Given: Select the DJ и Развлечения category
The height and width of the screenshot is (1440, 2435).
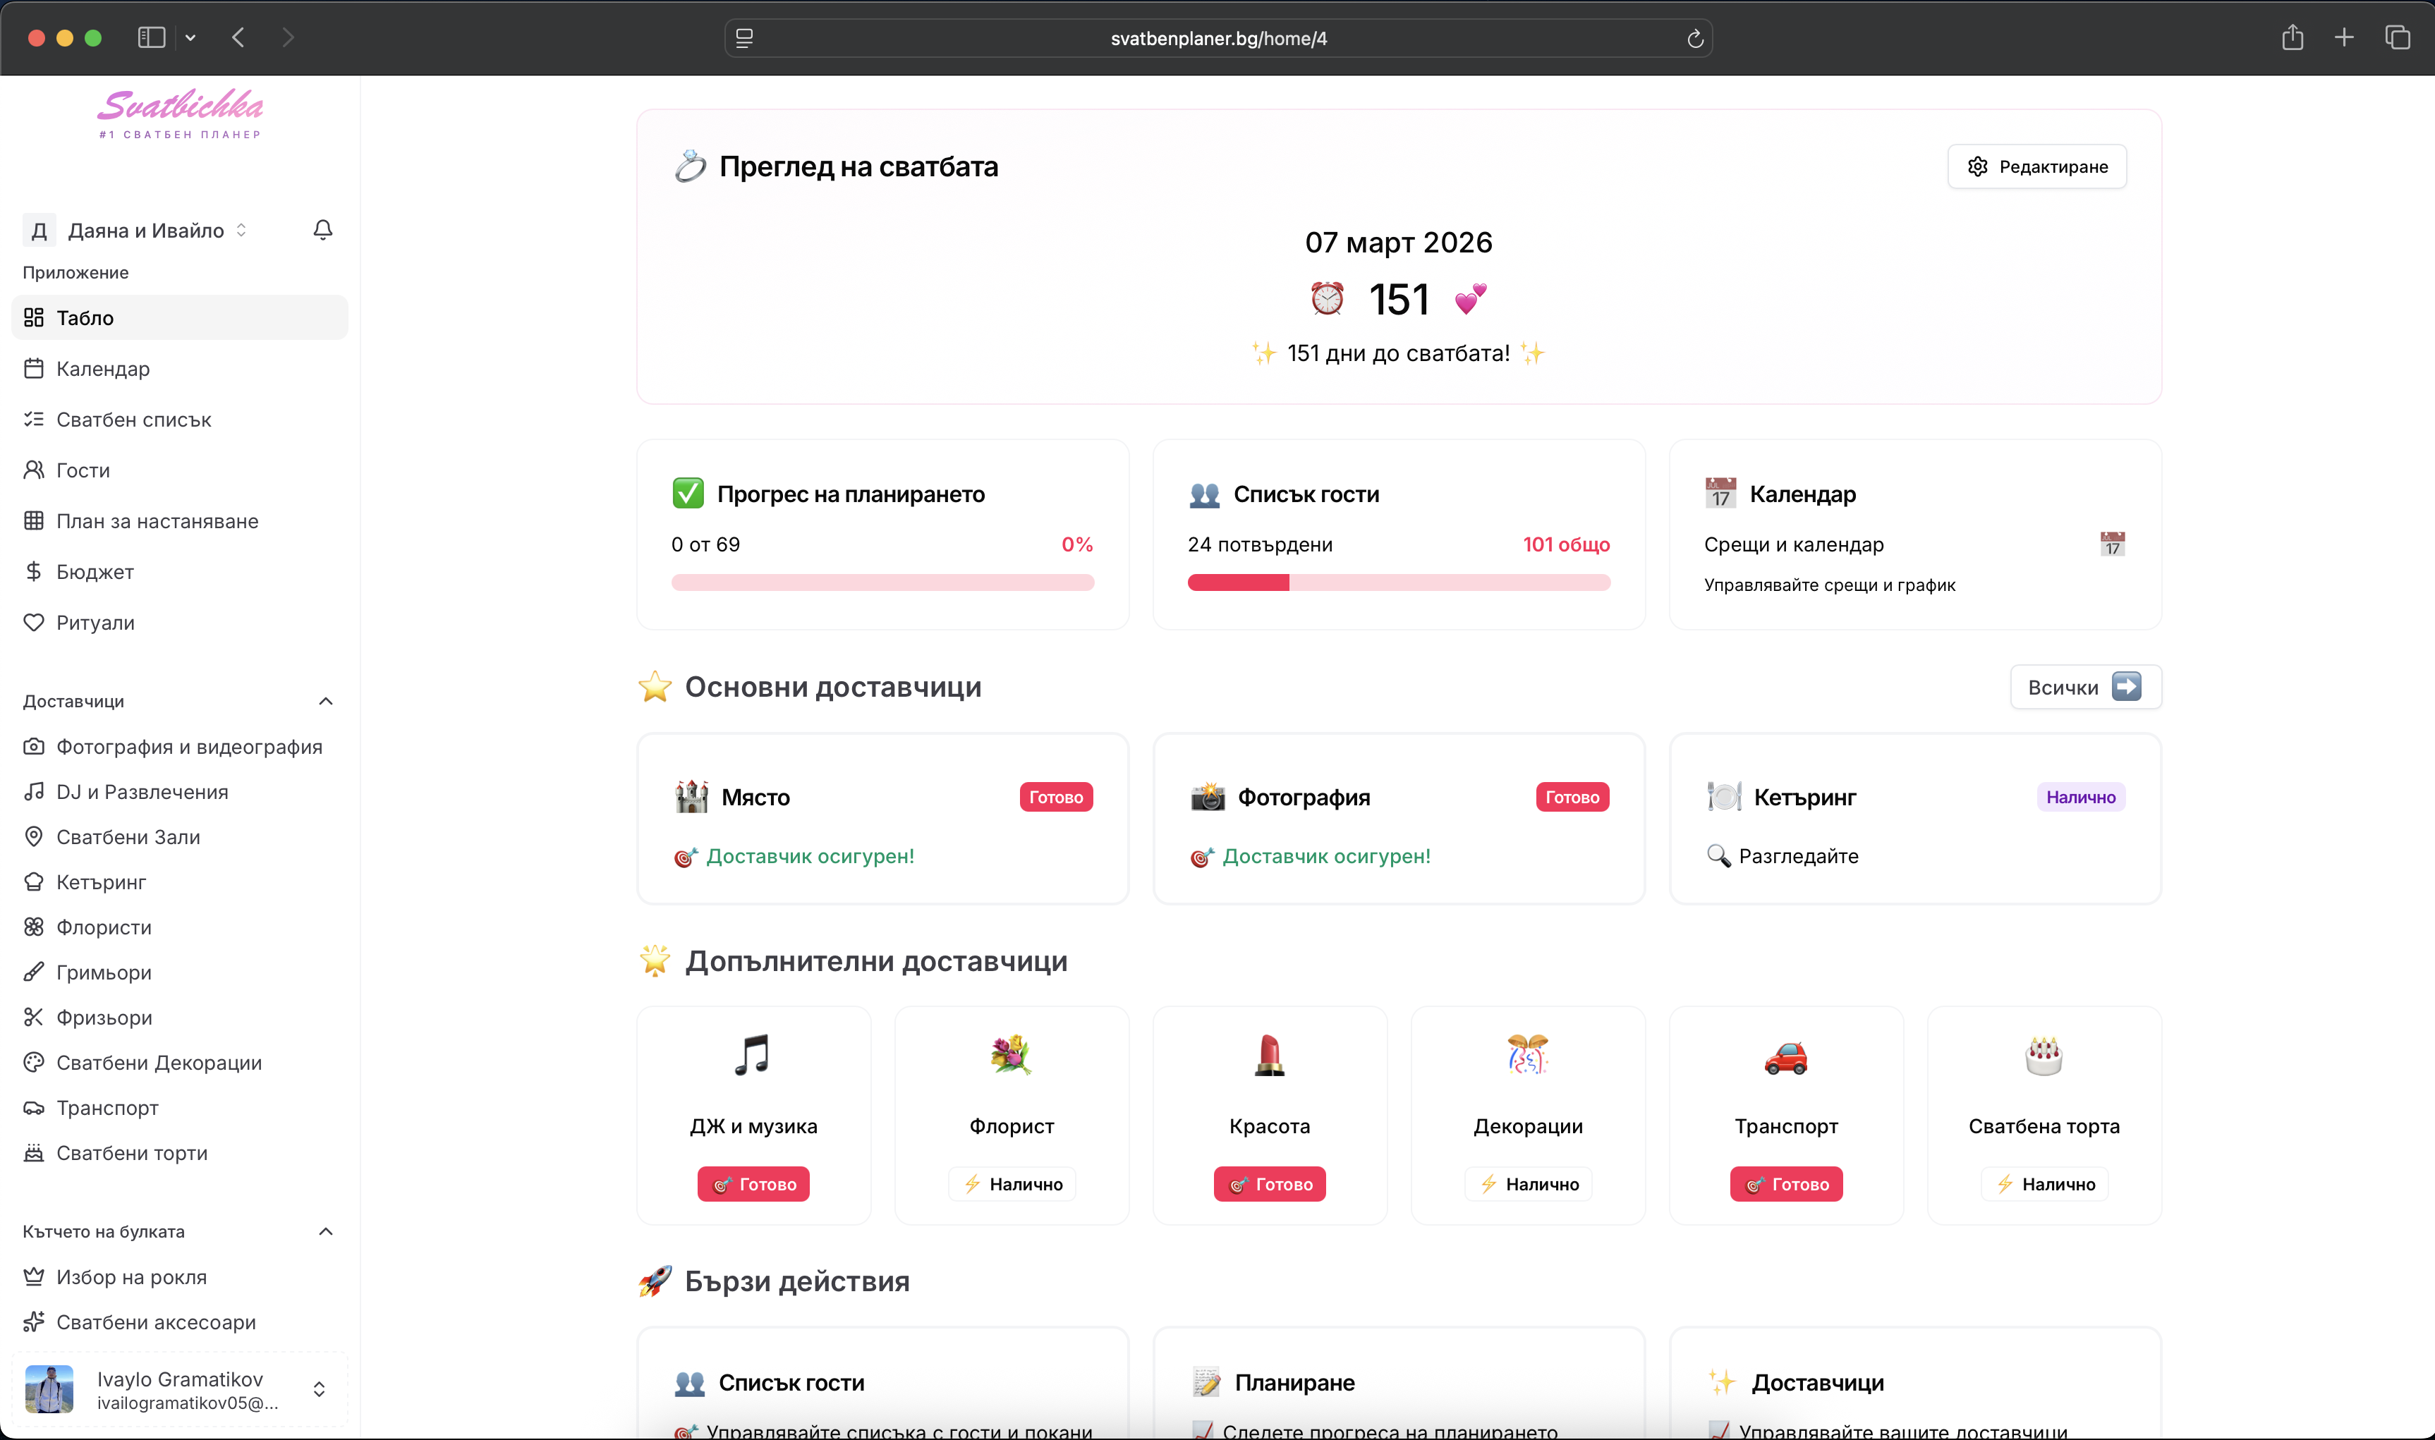Looking at the screenshot, I should (142, 791).
